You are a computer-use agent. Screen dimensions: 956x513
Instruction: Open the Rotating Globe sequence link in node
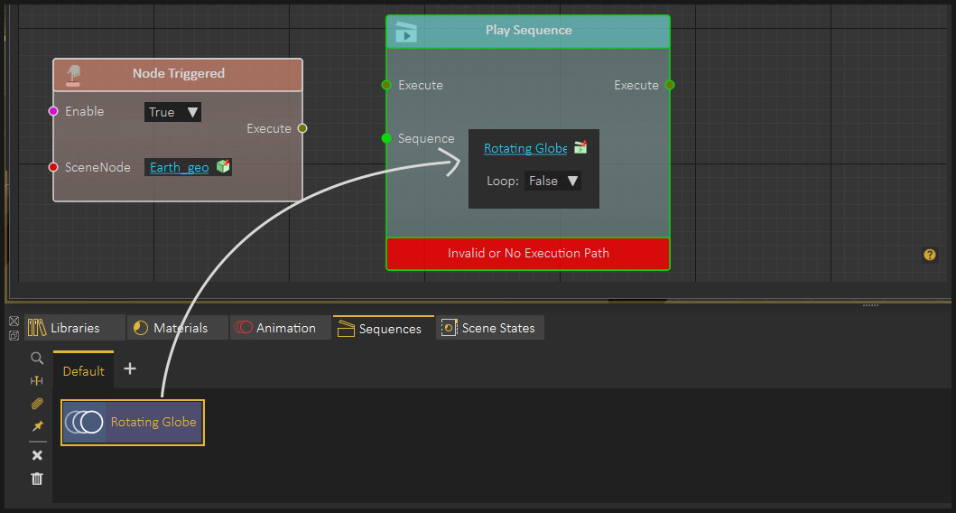tap(525, 148)
